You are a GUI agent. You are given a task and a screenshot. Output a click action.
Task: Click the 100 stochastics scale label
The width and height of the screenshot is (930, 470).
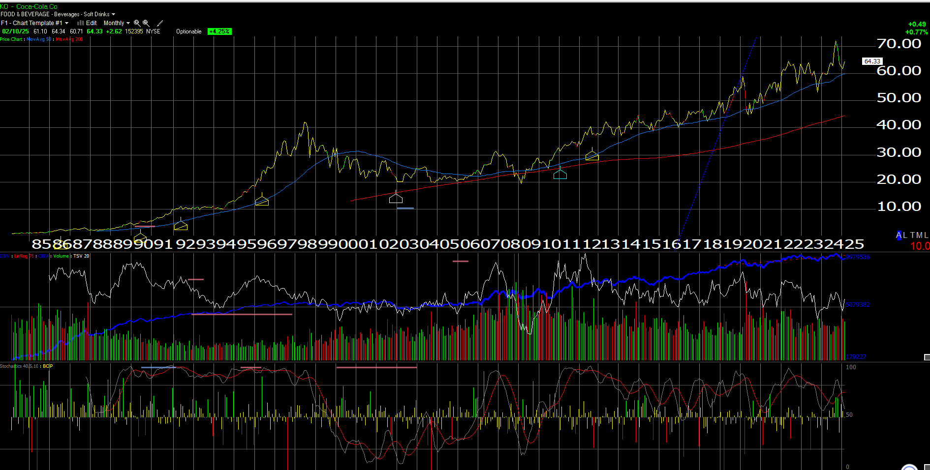click(851, 367)
